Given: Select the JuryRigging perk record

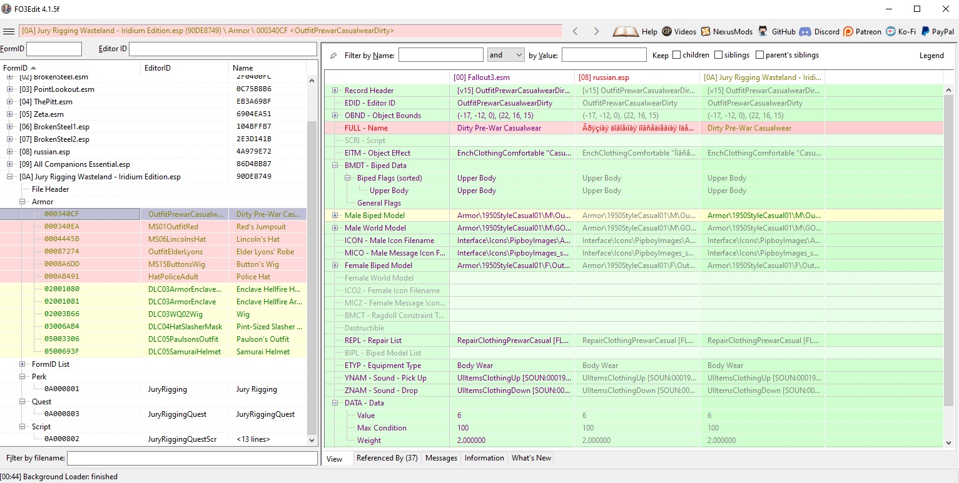Looking at the screenshot, I should [153, 389].
